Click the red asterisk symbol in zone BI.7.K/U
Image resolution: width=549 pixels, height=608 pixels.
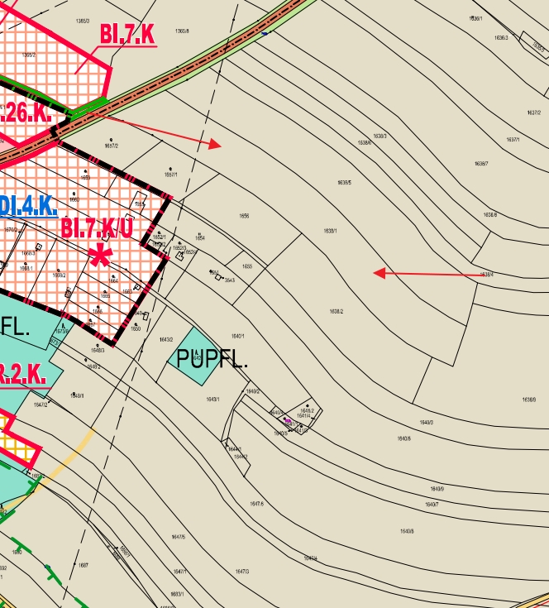tap(100, 255)
